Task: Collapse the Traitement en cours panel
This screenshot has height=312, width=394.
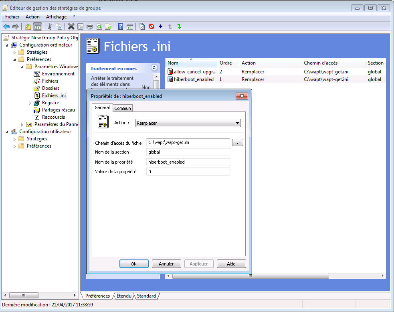Action: pyautogui.click(x=154, y=68)
